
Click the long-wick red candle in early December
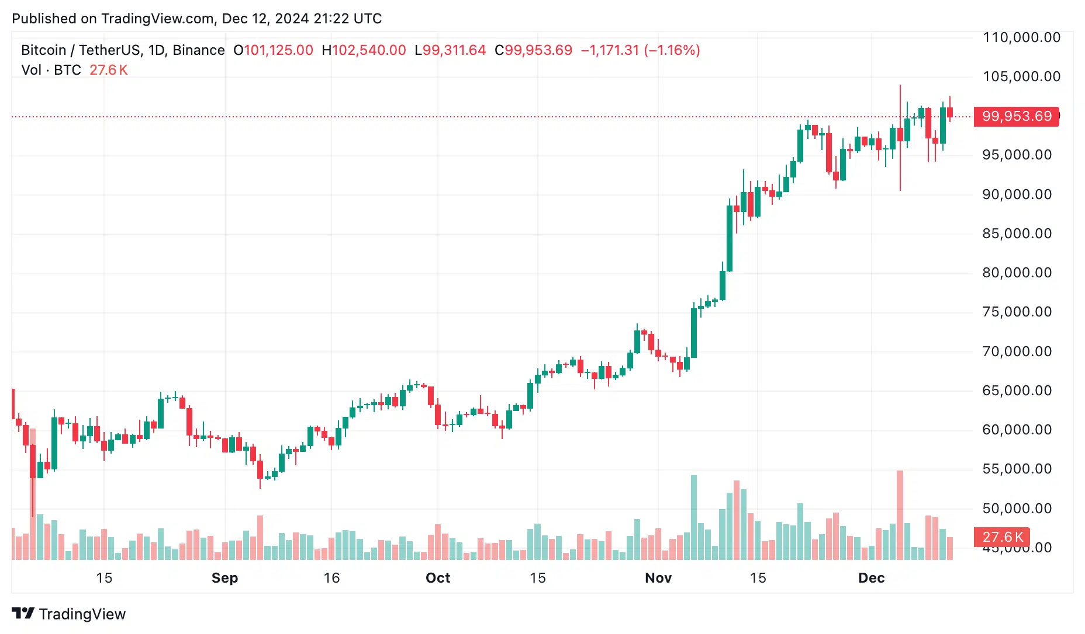pyautogui.click(x=900, y=138)
